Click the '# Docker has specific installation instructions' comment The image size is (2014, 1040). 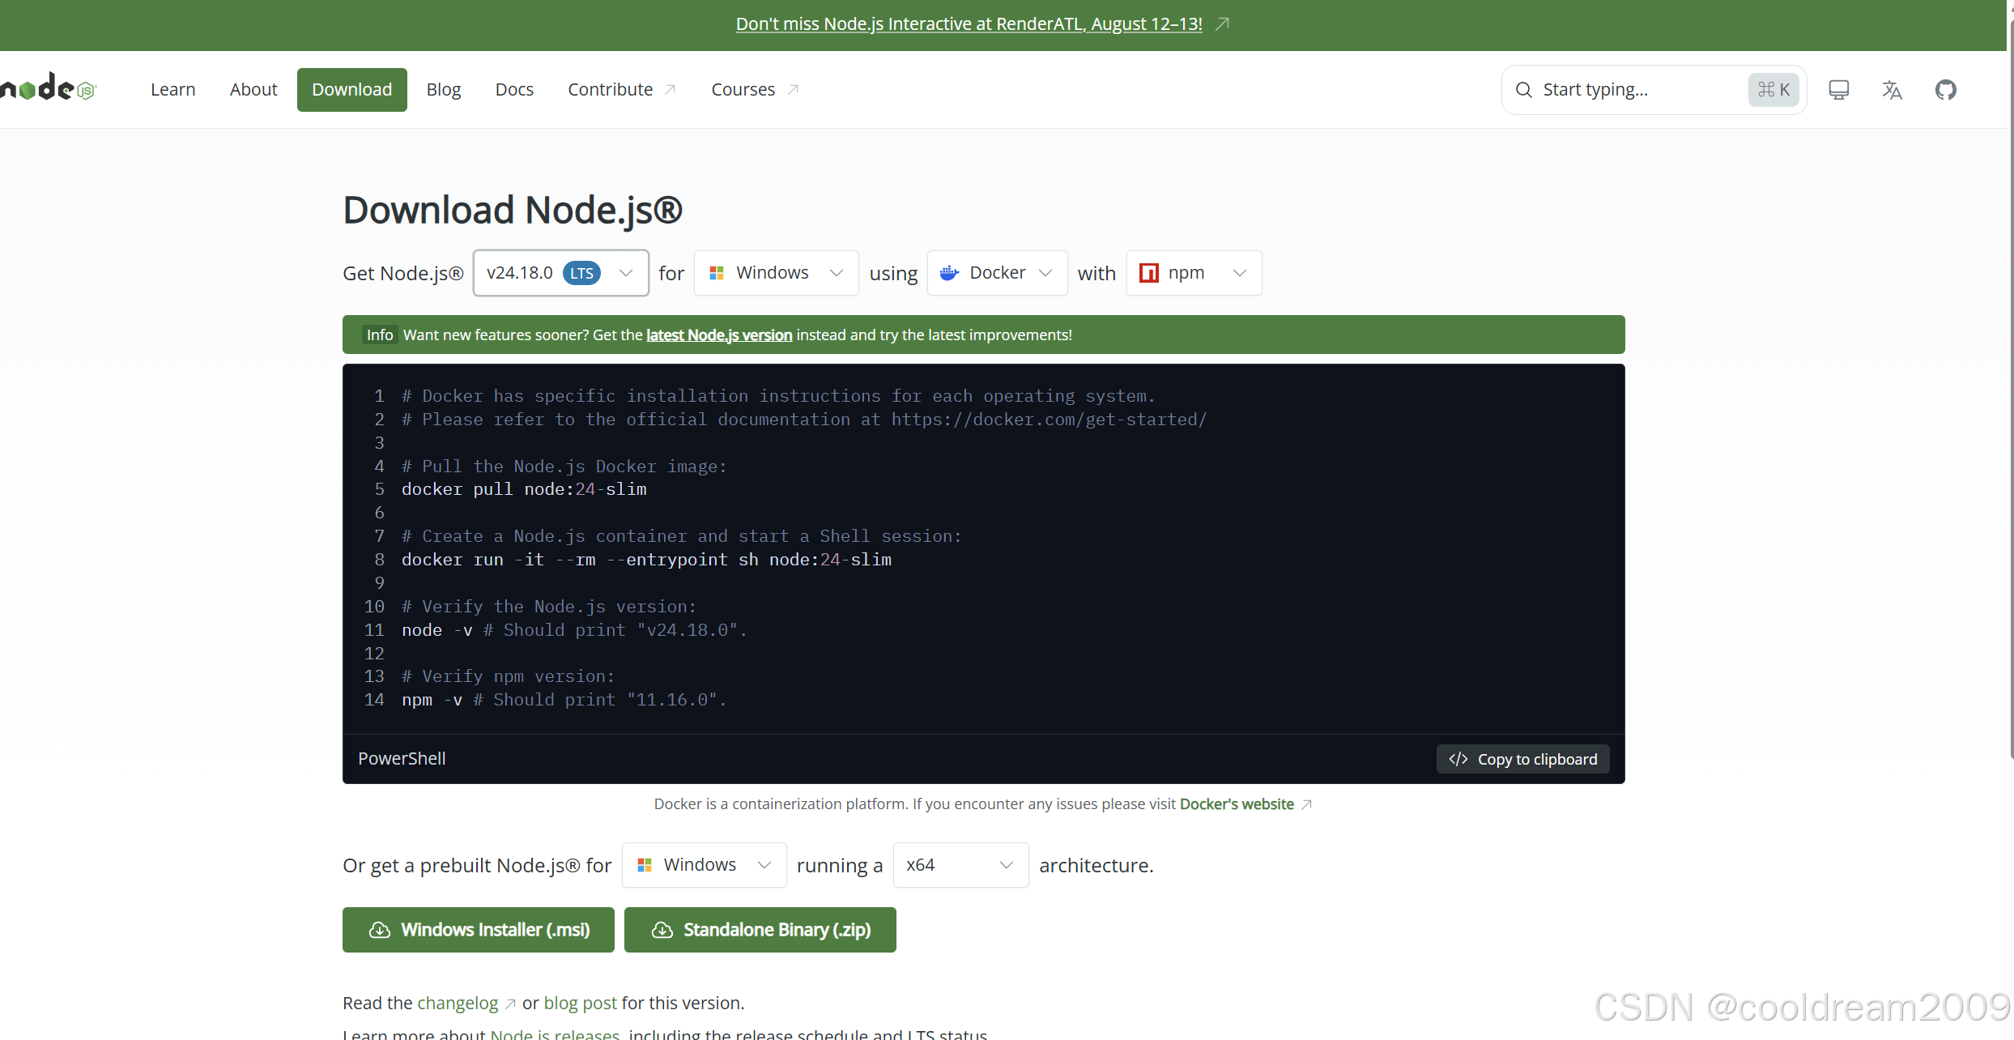pos(778,396)
